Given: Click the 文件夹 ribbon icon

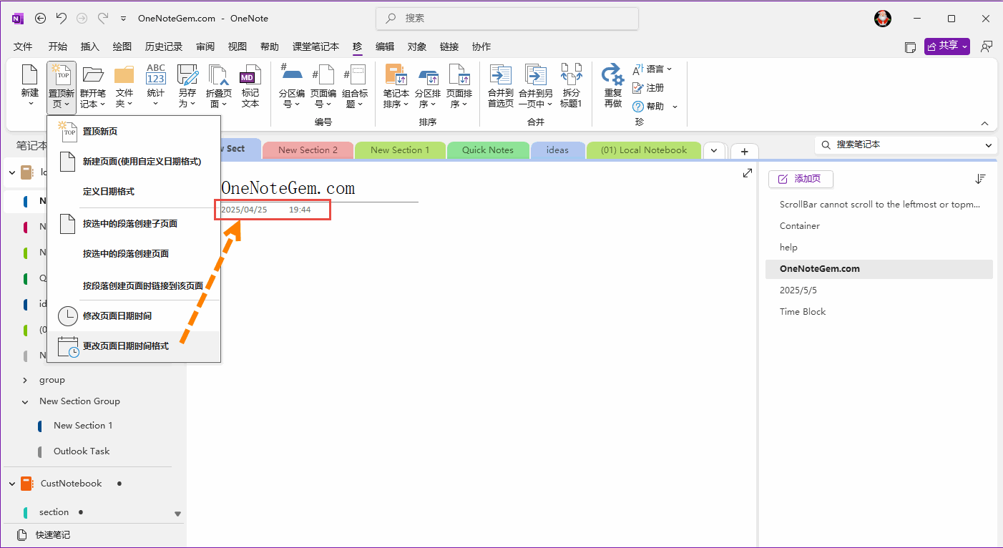Looking at the screenshot, I should click(x=124, y=74).
